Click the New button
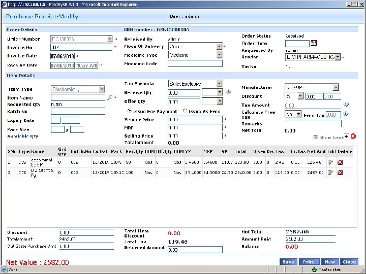 point(330,262)
